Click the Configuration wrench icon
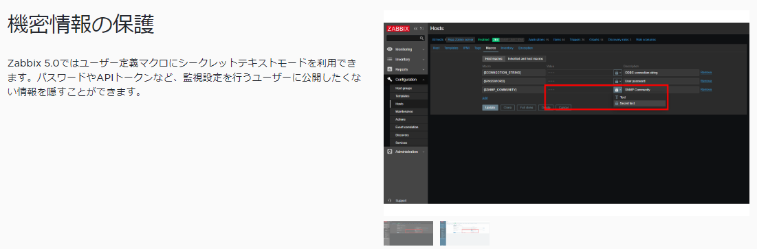This screenshot has width=757, height=249. [x=390, y=79]
